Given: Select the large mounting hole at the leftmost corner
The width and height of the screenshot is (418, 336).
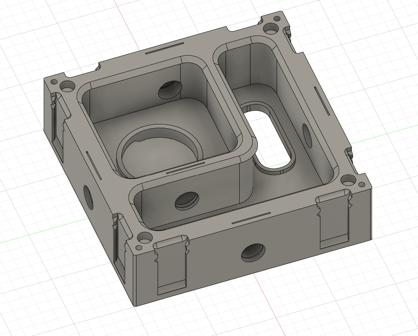Looking at the screenshot, I should point(67,86).
